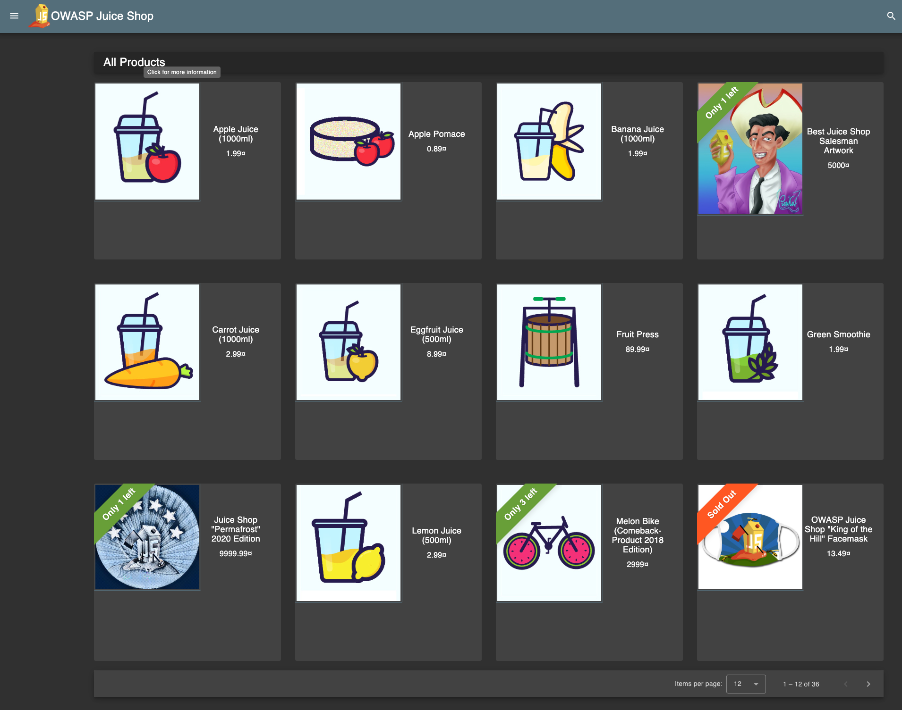
Task: Click the 9999.99¤ price label
Action: [x=236, y=553]
